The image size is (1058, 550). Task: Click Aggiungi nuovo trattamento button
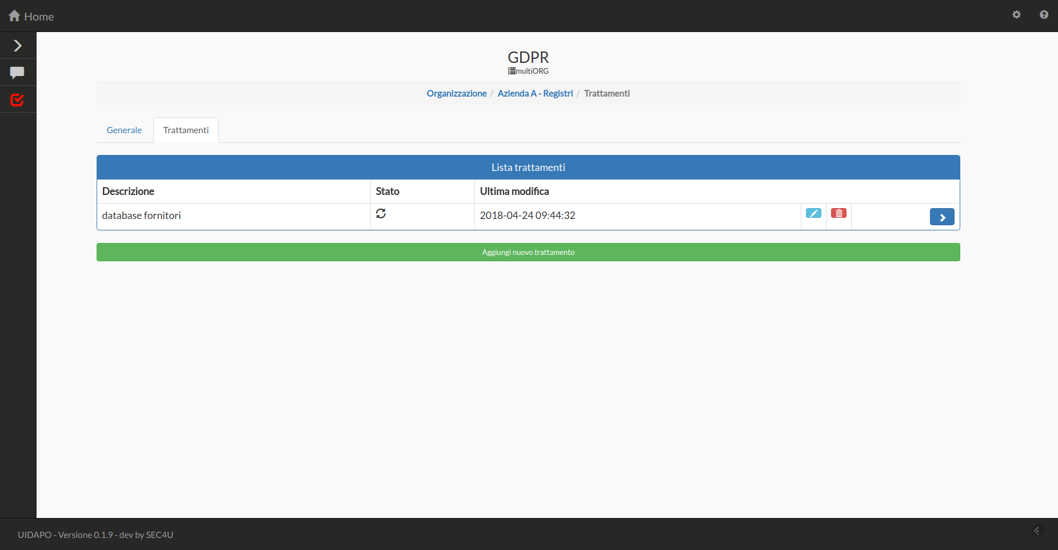pos(528,252)
